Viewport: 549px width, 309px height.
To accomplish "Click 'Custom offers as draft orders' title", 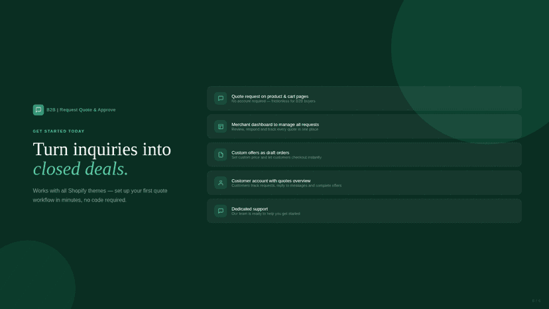I will pos(260,153).
